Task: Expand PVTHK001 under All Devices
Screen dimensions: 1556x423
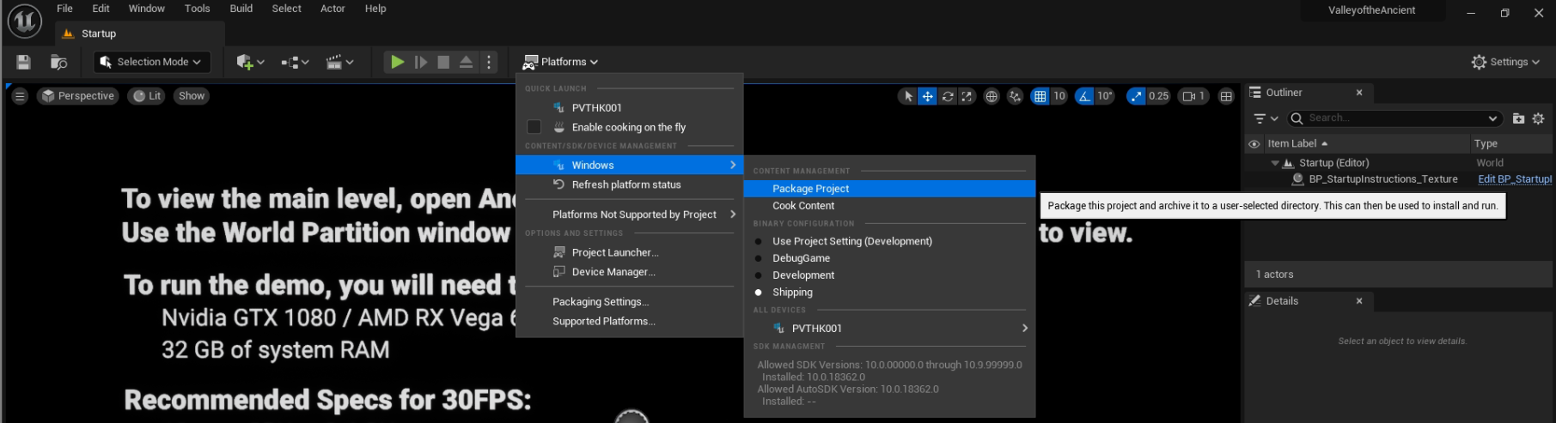Action: [889, 329]
